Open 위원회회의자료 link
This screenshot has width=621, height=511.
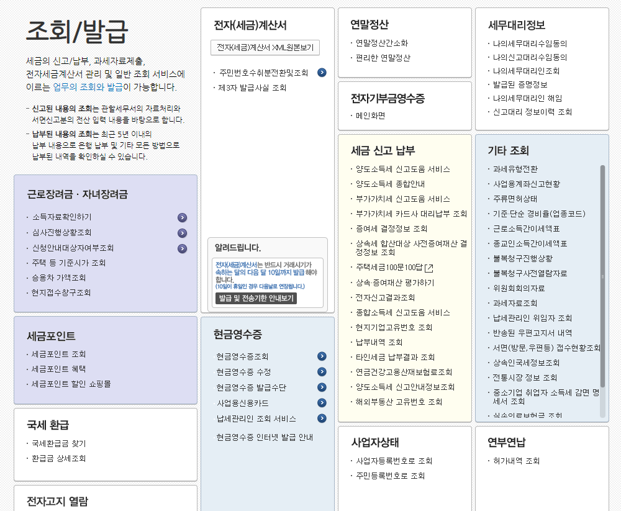point(519,288)
